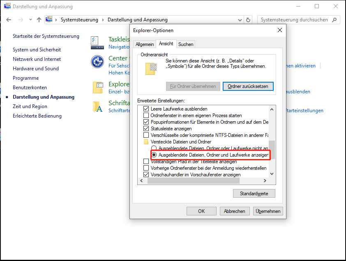Open the address bar history dropdown

tap(240, 20)
